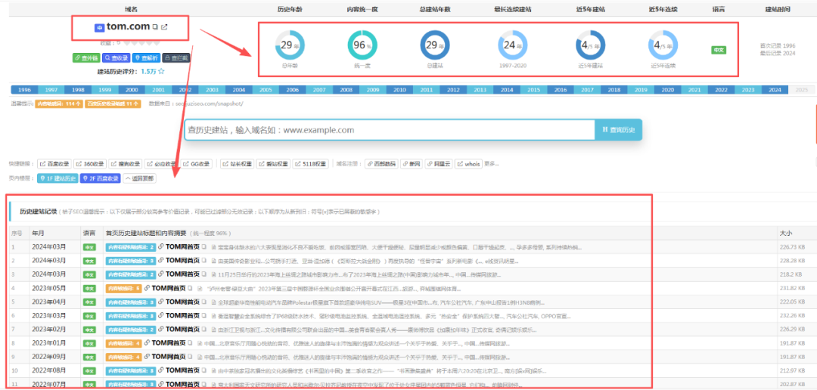This screenshot has height=390, width=817.
Task: Click the orange 内容敏感词: 114 个 tag
Action: (x=57, y=104)
